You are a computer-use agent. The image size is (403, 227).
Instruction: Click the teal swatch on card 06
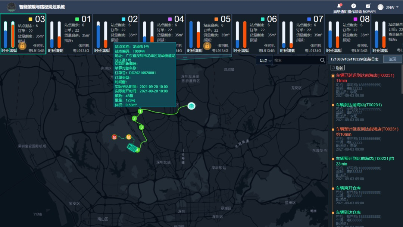[x=262, y=19]
